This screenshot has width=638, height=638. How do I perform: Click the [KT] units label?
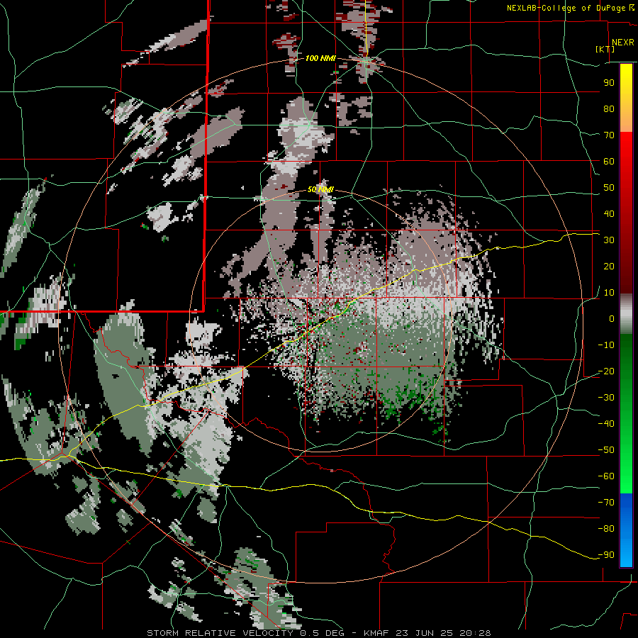pos(605,49)
